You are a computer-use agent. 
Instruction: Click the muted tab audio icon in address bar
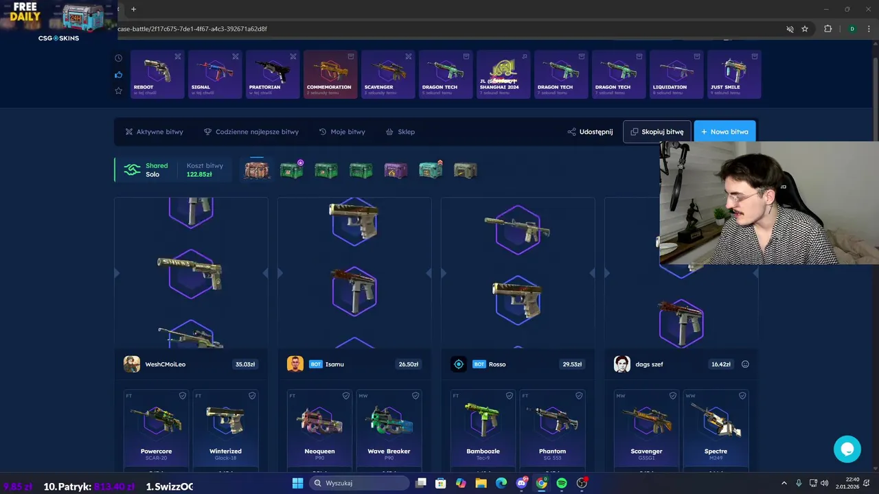[790, 29]
